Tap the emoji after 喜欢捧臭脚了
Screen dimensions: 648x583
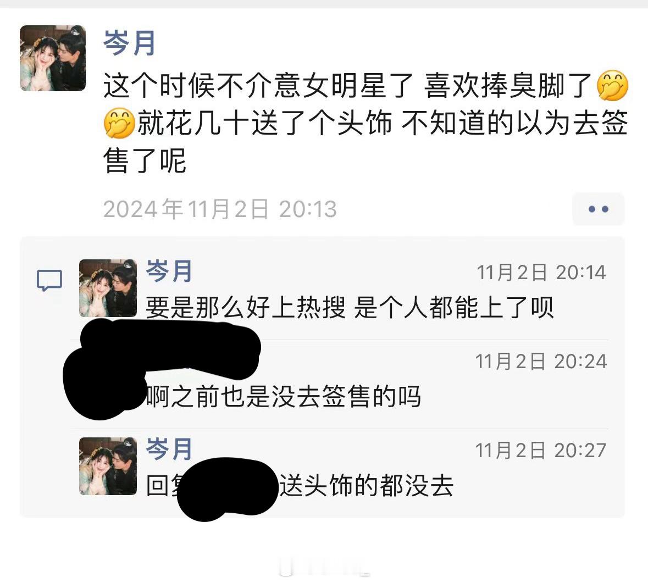(612, 86)
